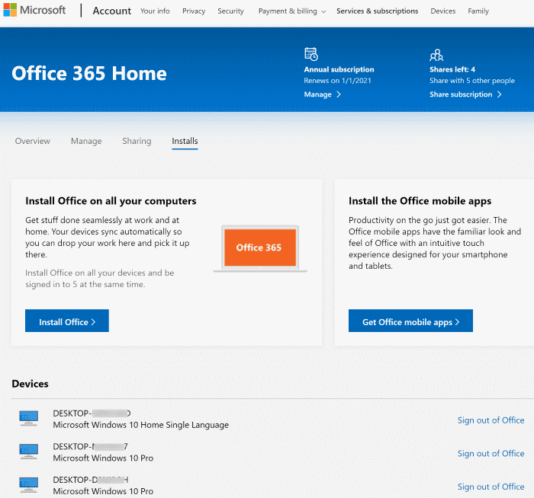
Task: Click the Share subscription link
Action: click(x=465, y=94)
